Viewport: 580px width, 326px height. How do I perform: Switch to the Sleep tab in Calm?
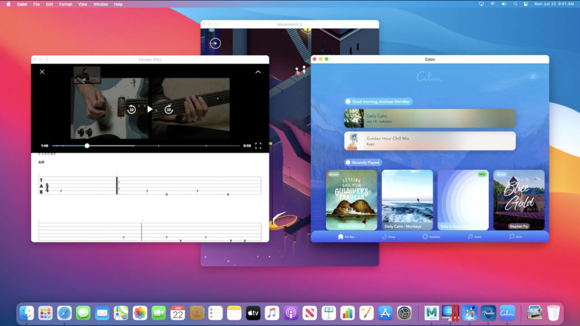coord(389,237)
